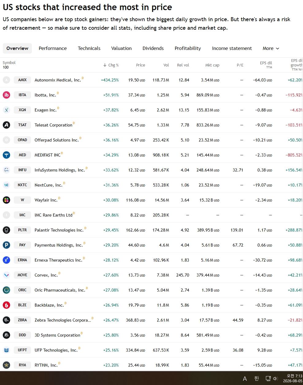Screen dimensions: 303x385
Task: Click the Palantir Technologies logo icon
Action: pyautogui.click(x=6, y=230)
